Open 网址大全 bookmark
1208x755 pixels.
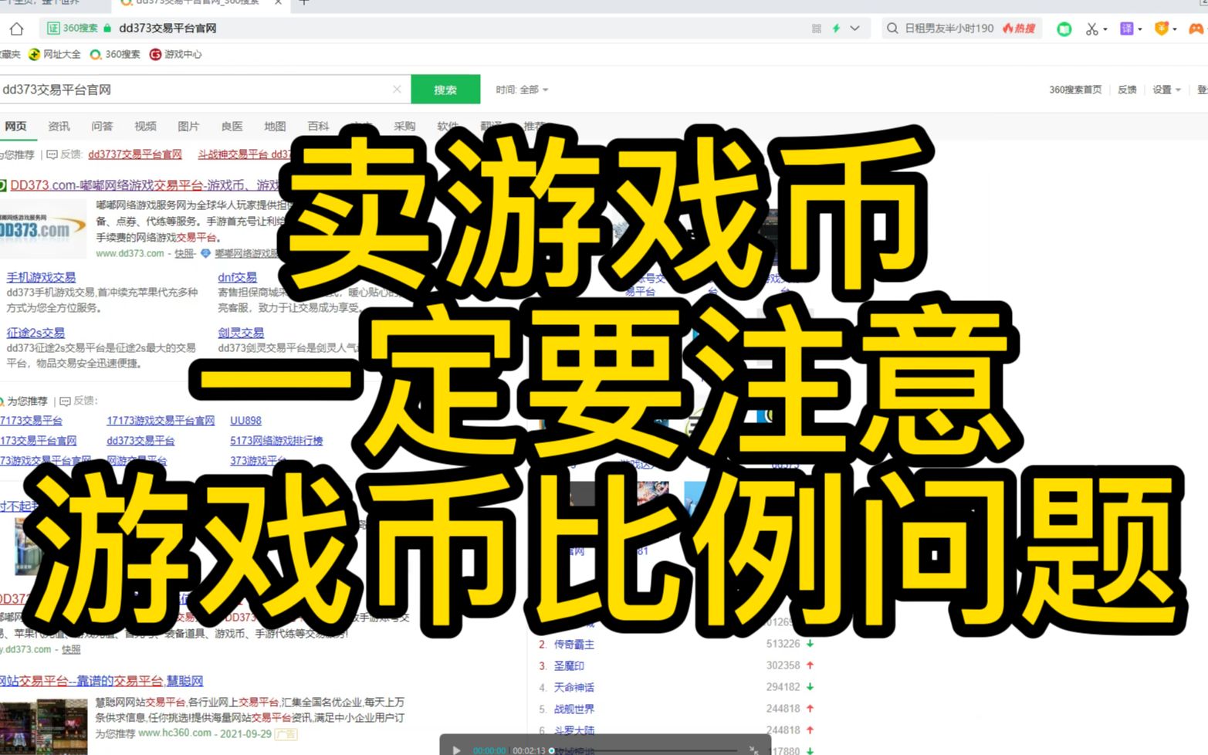55,54
